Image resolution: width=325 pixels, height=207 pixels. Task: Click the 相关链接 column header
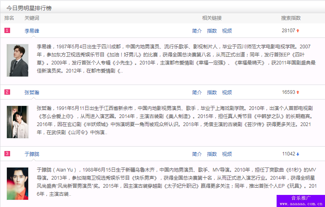click(x=212, y=18)
